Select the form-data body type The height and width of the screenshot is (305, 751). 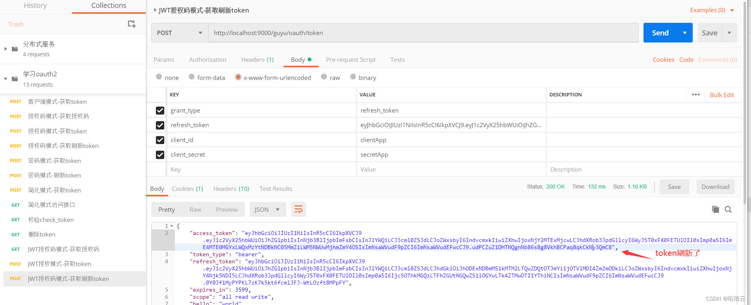click(x=191, y=77)
